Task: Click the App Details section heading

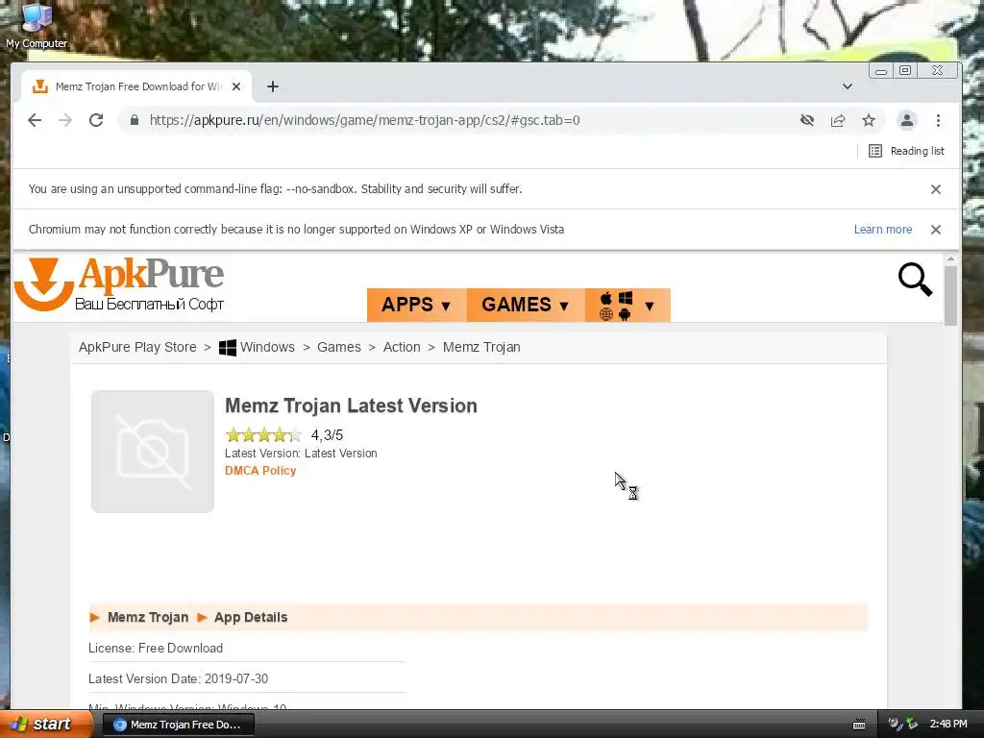Action: coord(251,618)
